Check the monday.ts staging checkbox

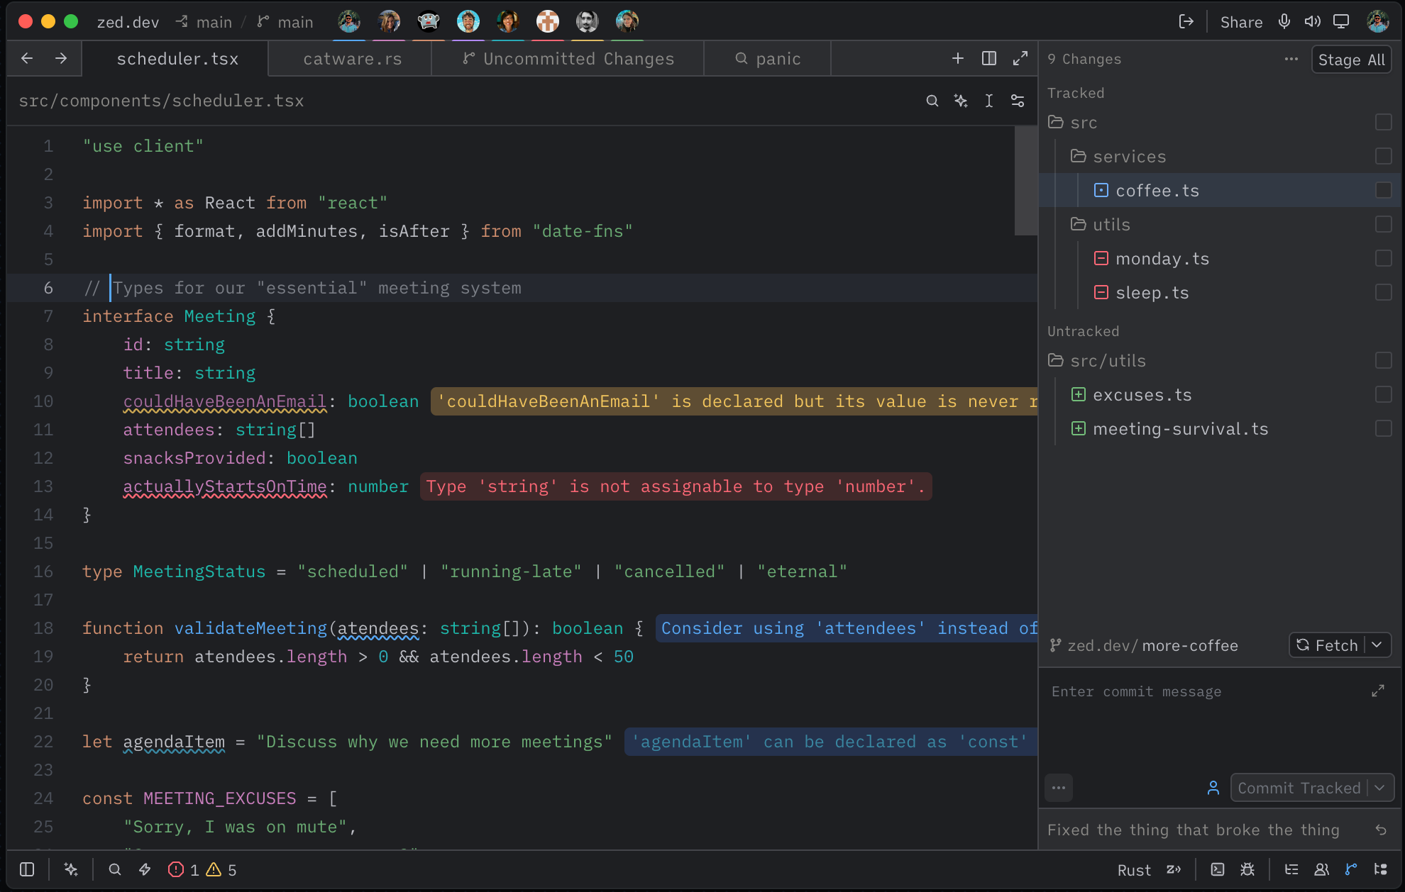click(x=1384, y=258)
